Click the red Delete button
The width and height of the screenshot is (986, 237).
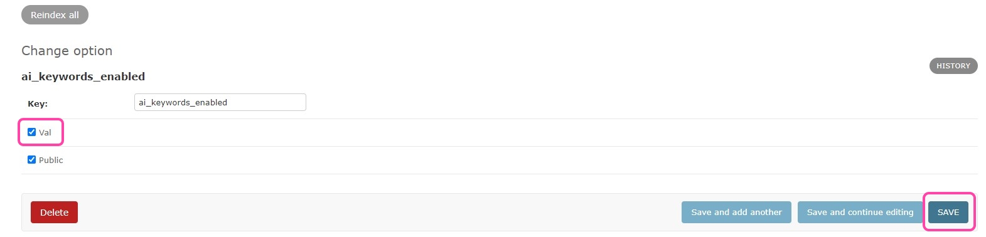(x=54, y=213)
